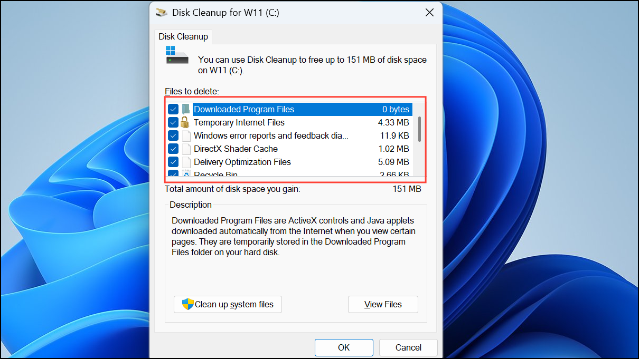Click the shield icon on Clean up system files
Screen dimensions: 639x359
coord(187,304)
